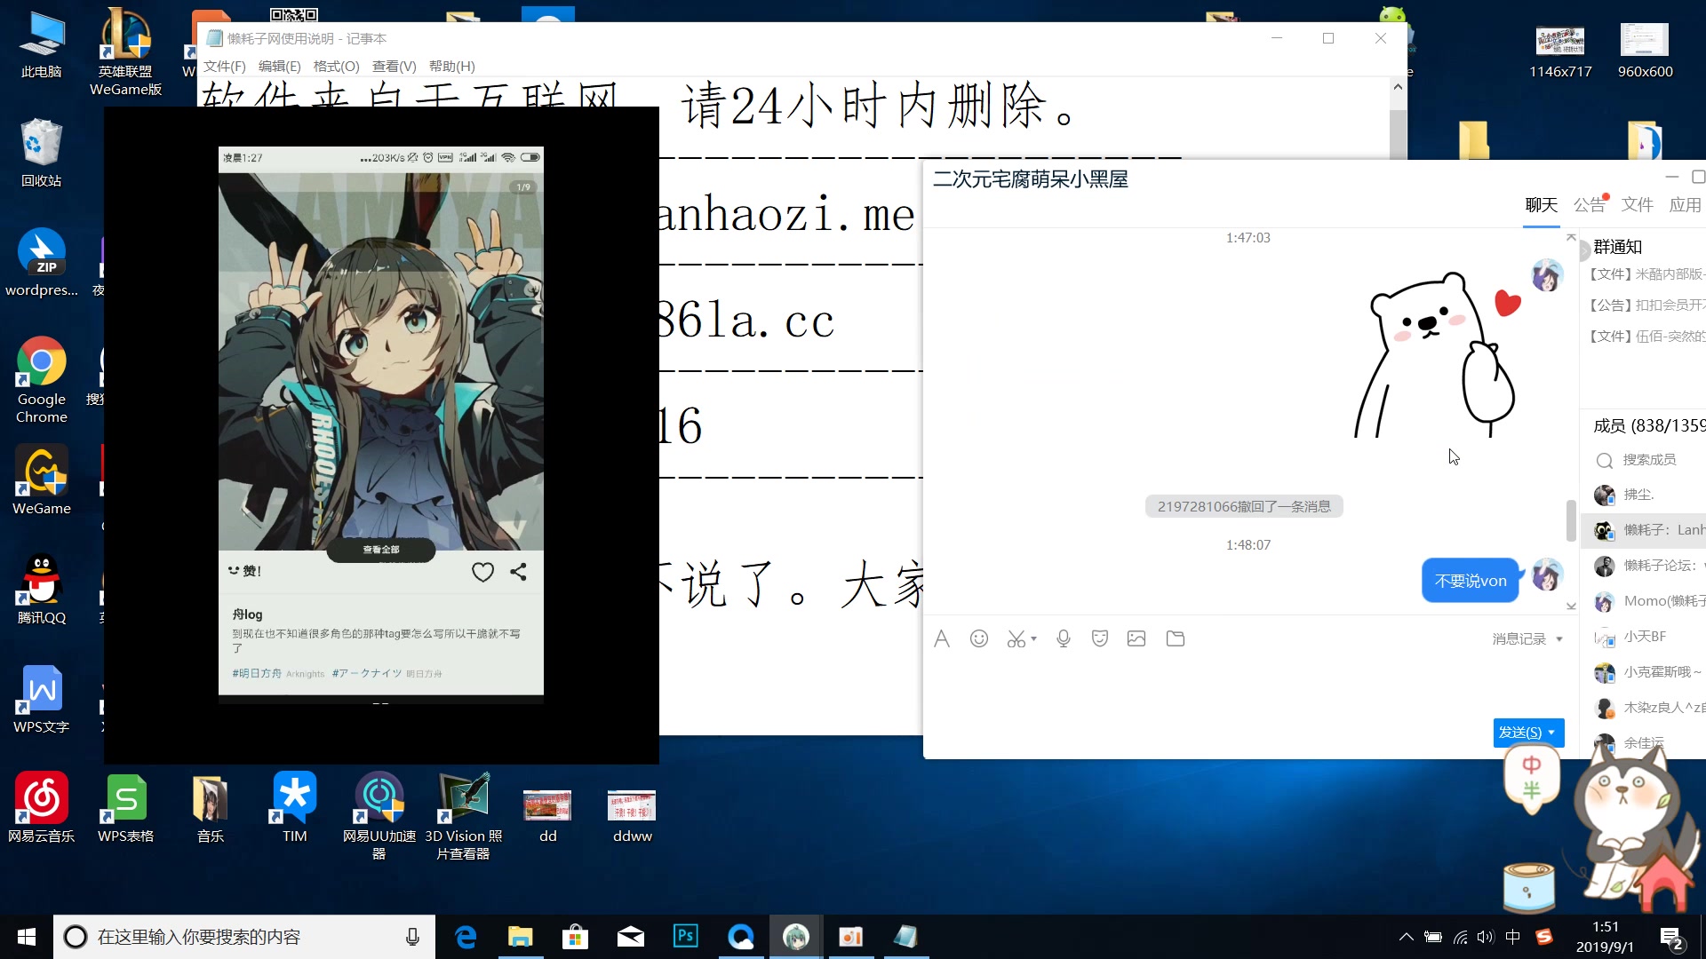Click the 搜索成员 member search field
The width and height of the screenshot is (1706, 959).
(x=1648, y=460)
